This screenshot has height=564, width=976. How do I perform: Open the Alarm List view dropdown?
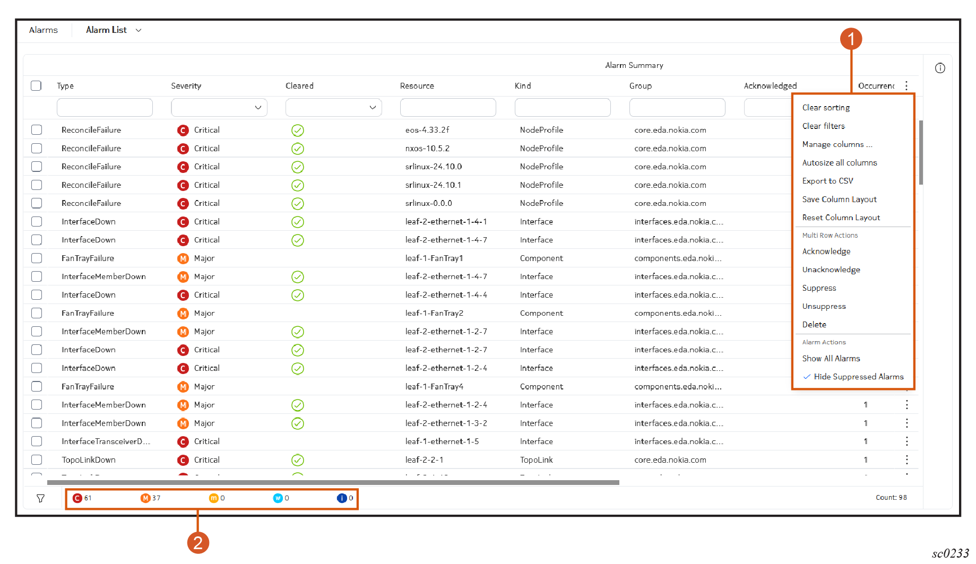pos(114,30)
